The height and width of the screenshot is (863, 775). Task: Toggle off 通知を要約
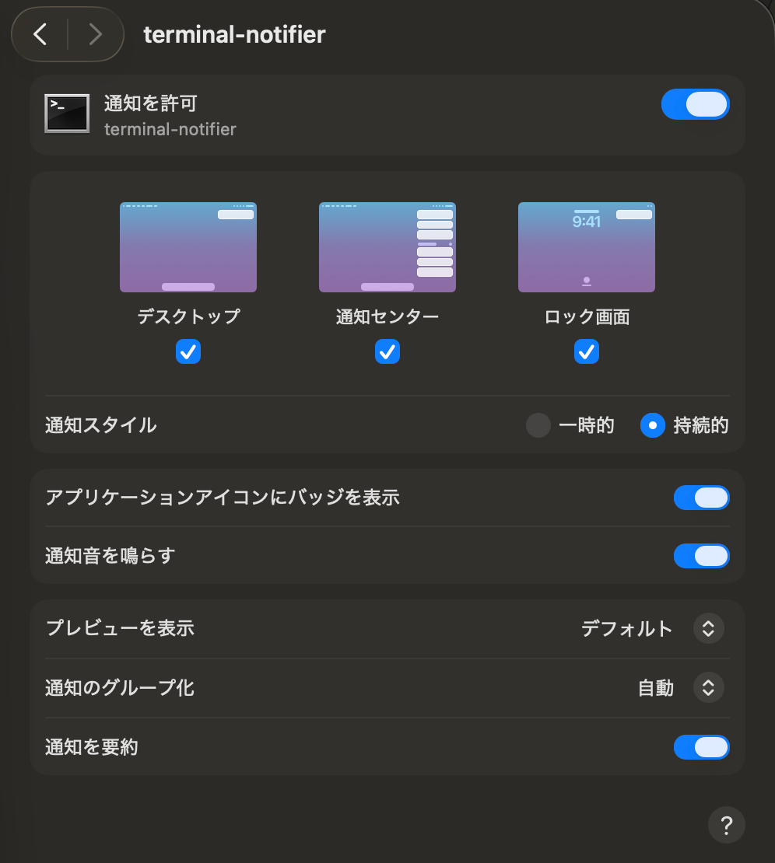click(701, 747)
